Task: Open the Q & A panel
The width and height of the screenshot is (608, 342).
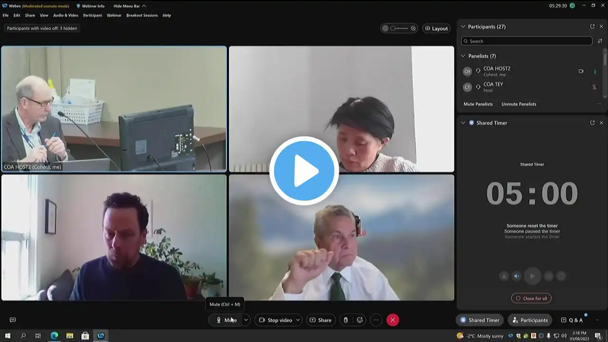Action: [572, 320]
